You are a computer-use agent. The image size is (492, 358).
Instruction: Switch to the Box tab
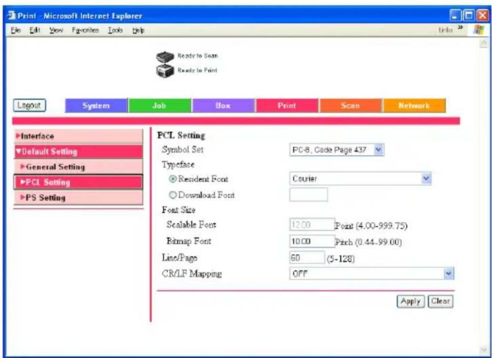(x=224, y=105)
